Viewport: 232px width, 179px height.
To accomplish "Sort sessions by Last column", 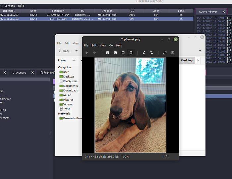I will click(181, 11).
